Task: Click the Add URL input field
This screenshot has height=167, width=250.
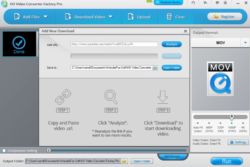Action: pyautogui.click(x=114, y=44)
